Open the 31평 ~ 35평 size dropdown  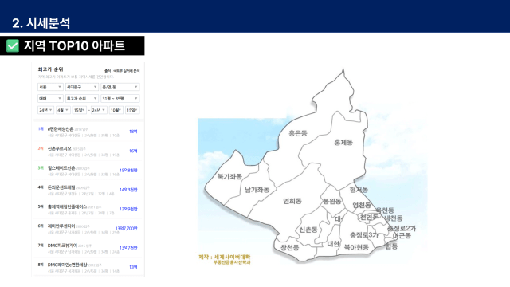click(x=120, y=98)
